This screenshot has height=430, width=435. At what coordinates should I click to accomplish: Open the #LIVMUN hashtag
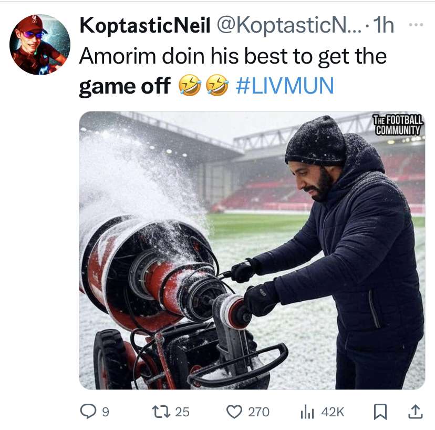[285, 86]
